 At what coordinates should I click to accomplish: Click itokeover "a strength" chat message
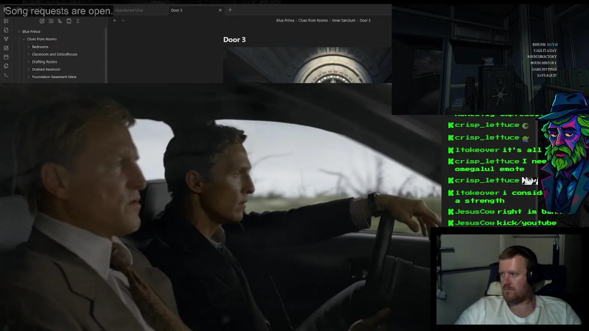(x=495, y=197)
